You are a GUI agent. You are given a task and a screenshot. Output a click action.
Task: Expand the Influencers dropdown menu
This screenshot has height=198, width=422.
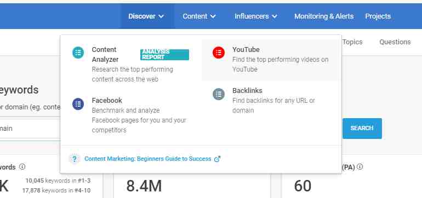tap(256, 16)
